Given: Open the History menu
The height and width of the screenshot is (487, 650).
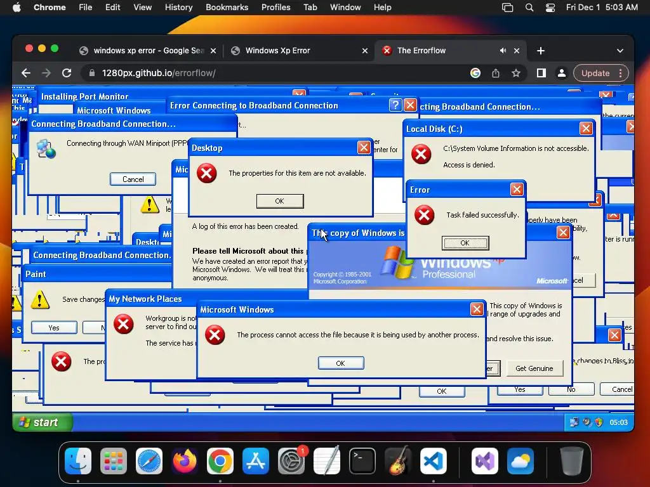Looking at the screenshot, I should (178, 8).
